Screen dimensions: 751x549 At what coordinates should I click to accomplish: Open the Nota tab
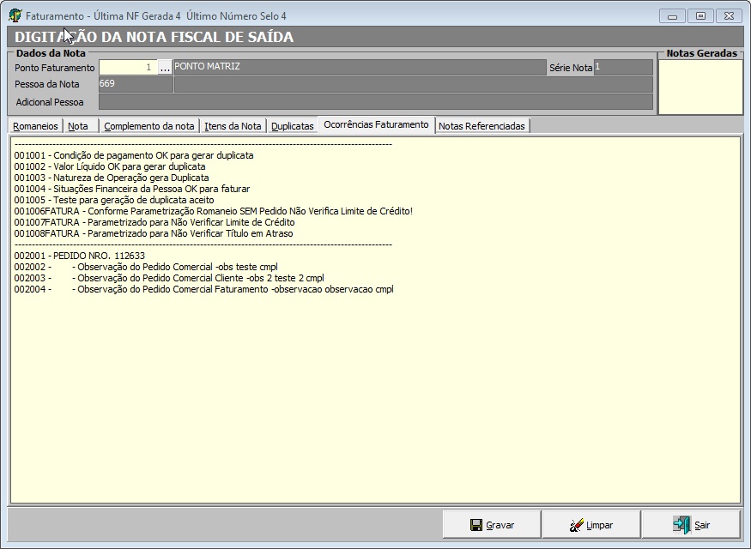[78, 126]
